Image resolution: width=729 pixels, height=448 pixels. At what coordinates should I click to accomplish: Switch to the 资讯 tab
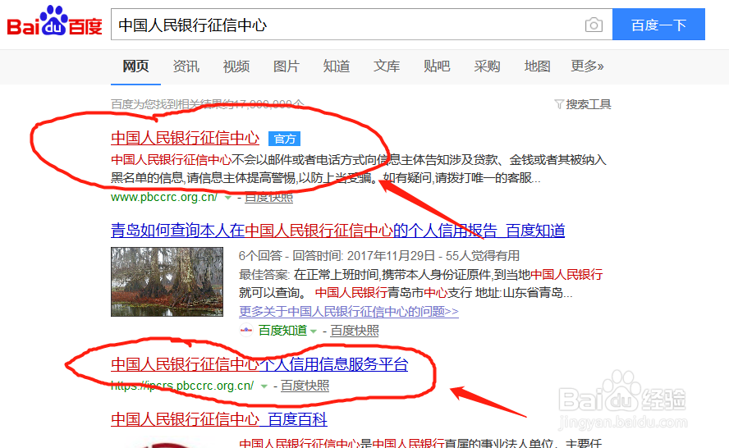point(186,66)
